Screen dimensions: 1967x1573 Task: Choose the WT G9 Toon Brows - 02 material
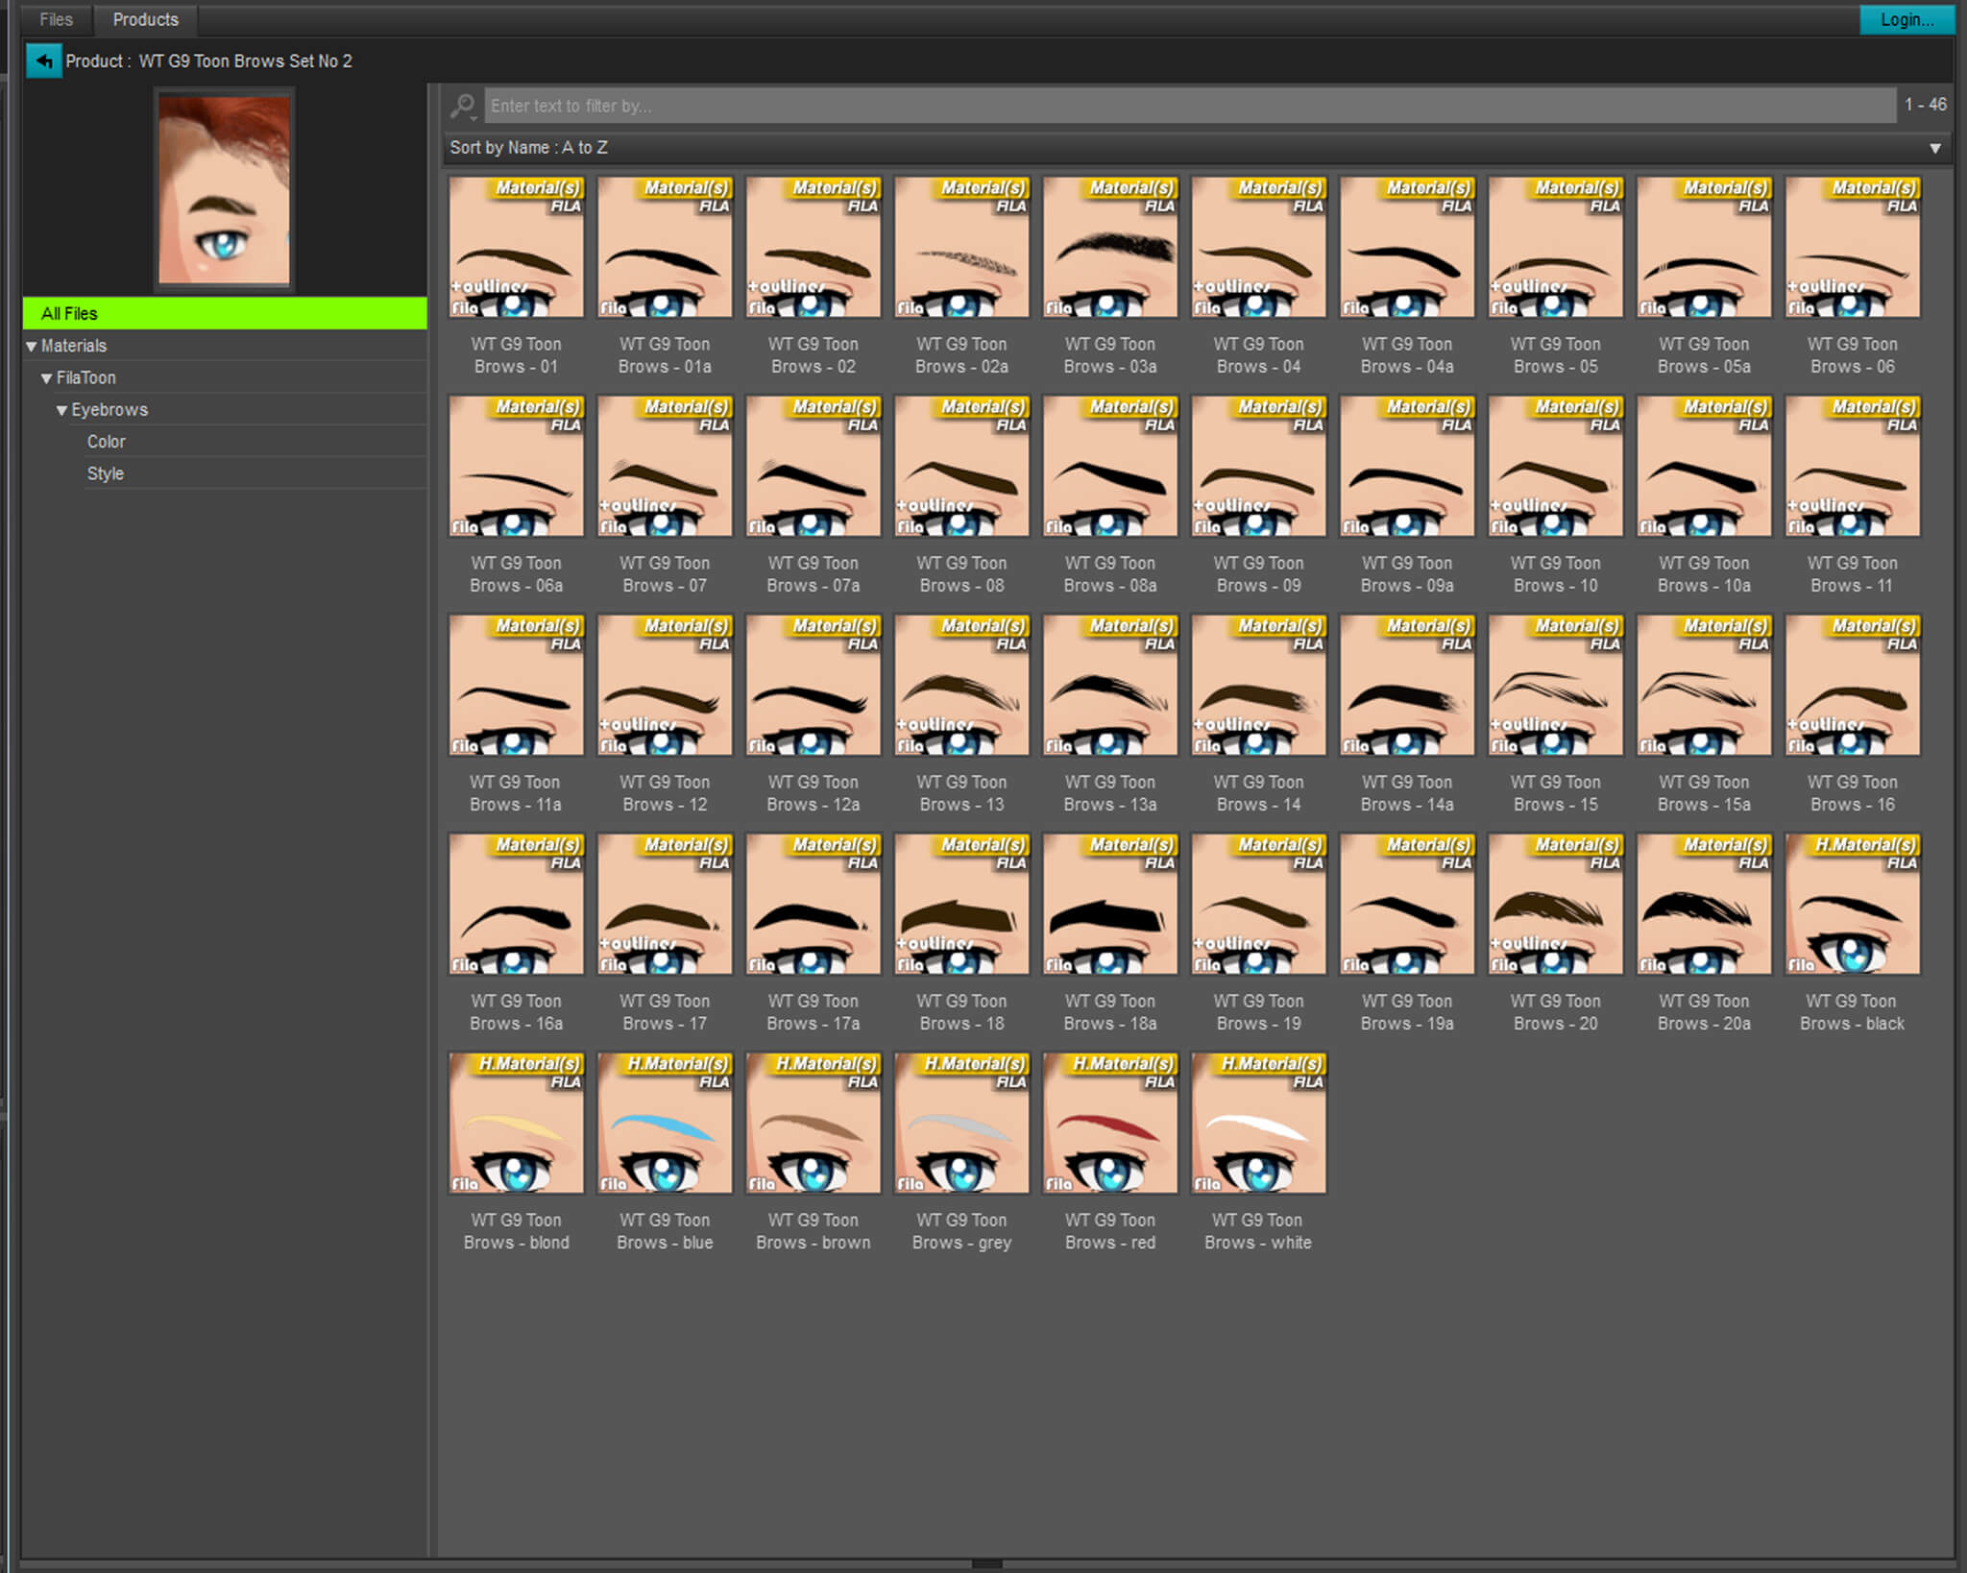coord(813,247)
